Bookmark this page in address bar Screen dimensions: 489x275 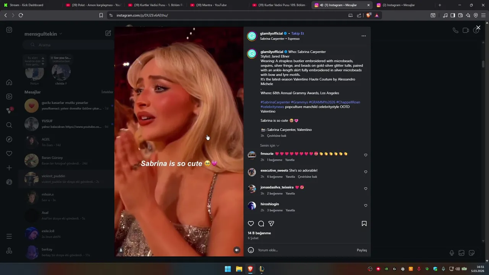click(x=101, y=15)
